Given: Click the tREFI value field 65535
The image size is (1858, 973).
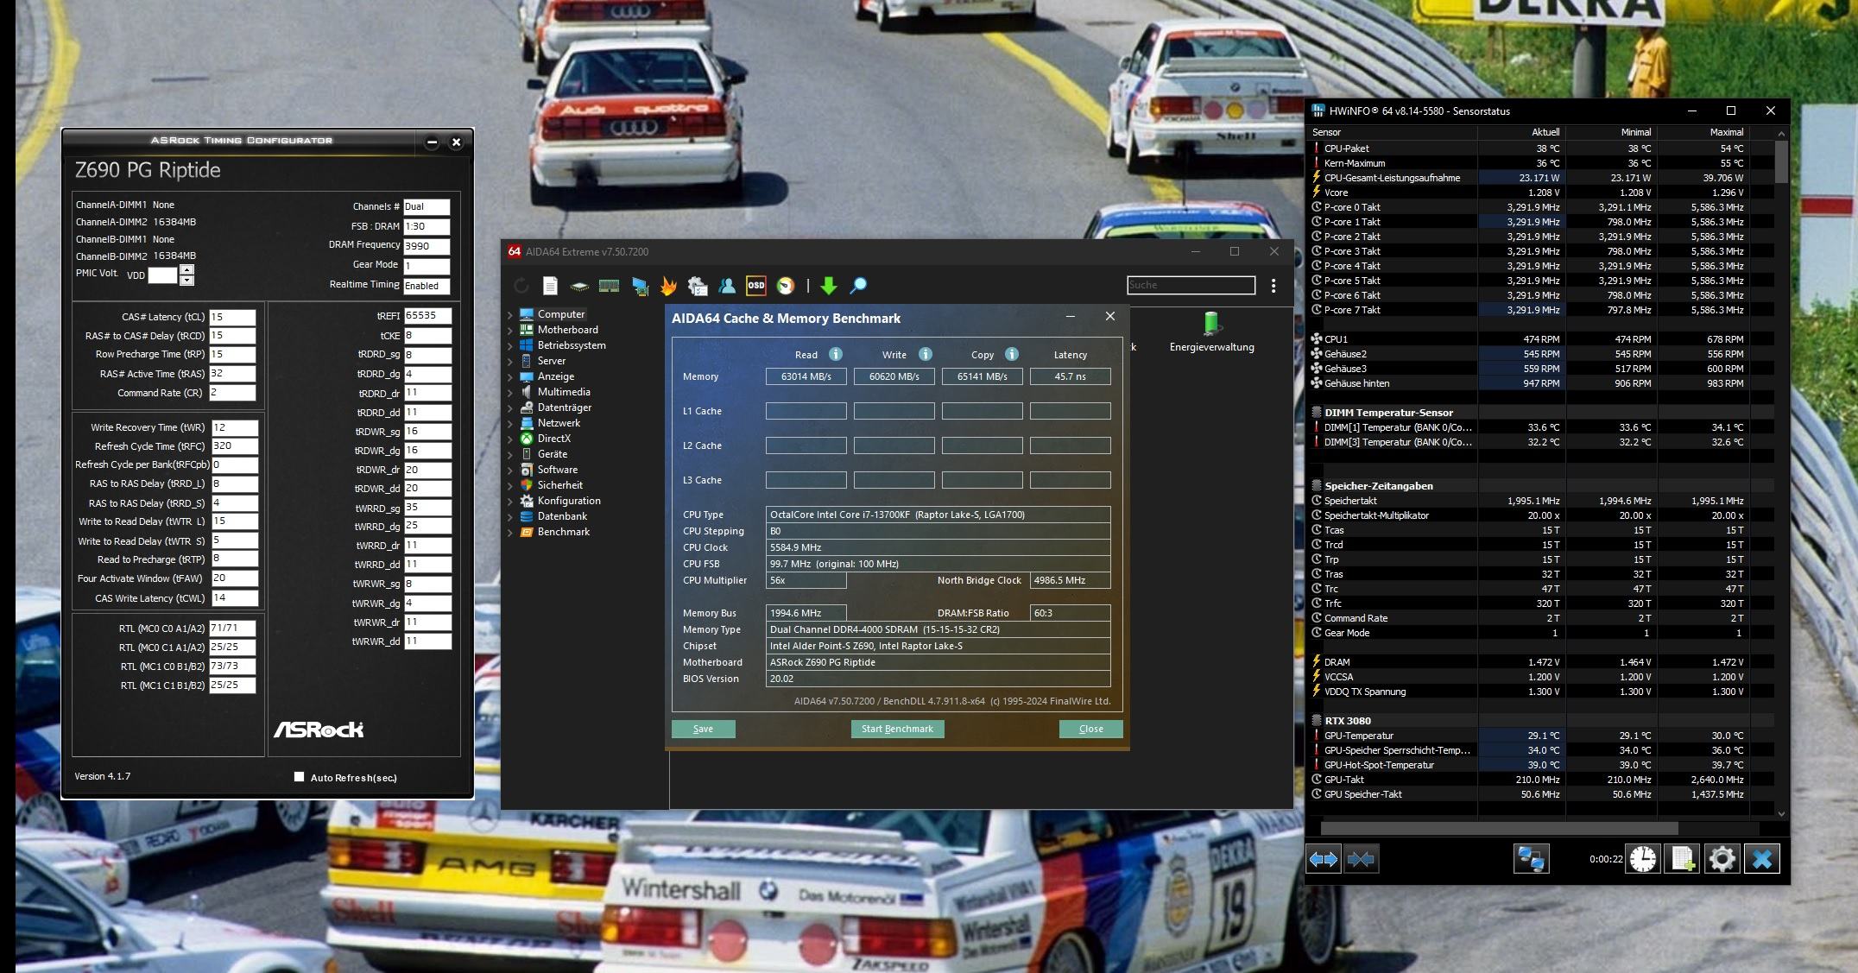Looking at the screenshot, I should tap(427, 316).
